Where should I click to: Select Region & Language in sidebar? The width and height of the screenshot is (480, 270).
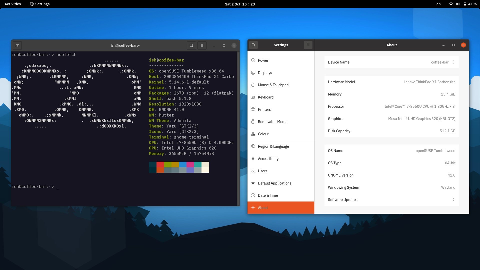click(273, 146)
